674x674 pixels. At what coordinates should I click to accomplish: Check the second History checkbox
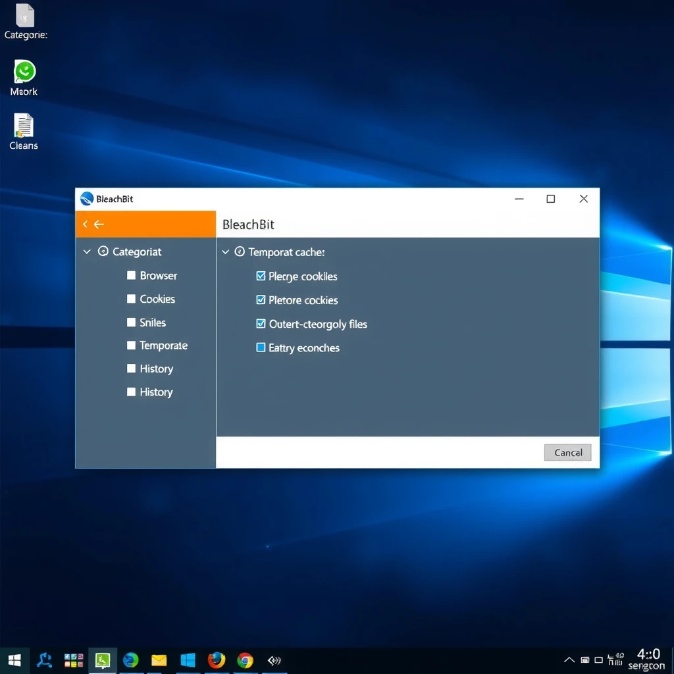click(131, 392)
